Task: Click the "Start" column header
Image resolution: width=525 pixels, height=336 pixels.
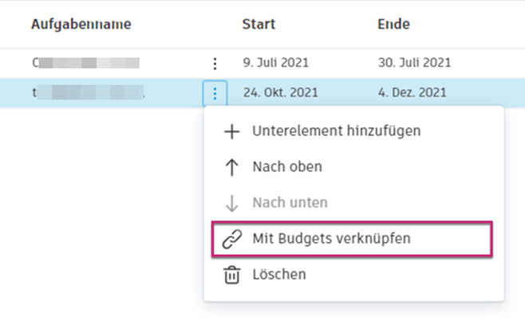Action: click(259, 25)
